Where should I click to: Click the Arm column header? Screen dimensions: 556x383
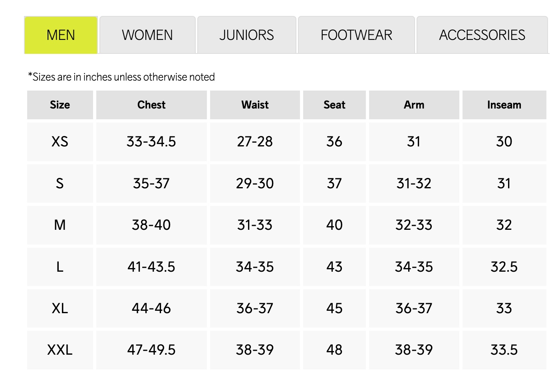tap(414, 105)
